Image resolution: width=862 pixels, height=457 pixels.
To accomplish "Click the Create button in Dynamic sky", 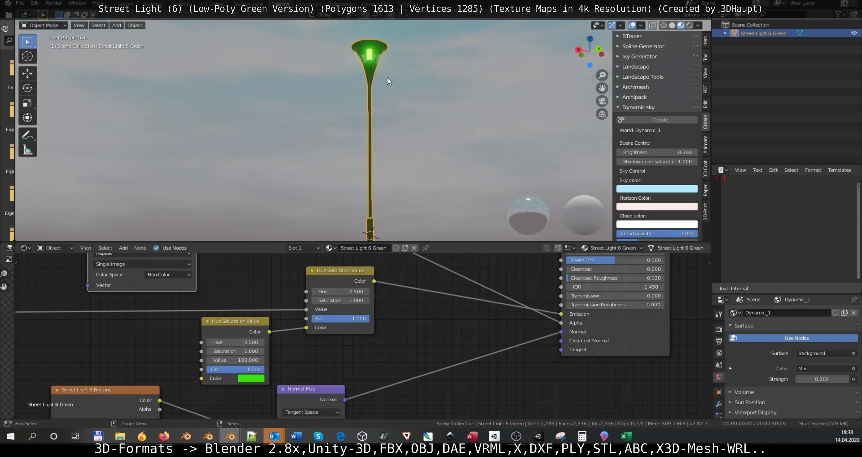I will click(660, 119).
